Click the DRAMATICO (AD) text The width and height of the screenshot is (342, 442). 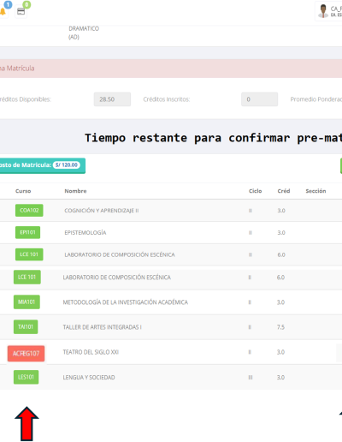pyautogui.click(x=84, y=33)
